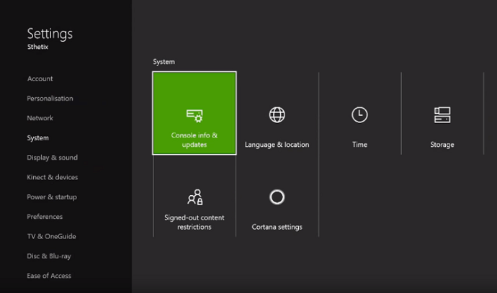497x293 pixels.
Task: Click the System section heading above tiles
Action: pyautogui.click(x=164, y=62)
